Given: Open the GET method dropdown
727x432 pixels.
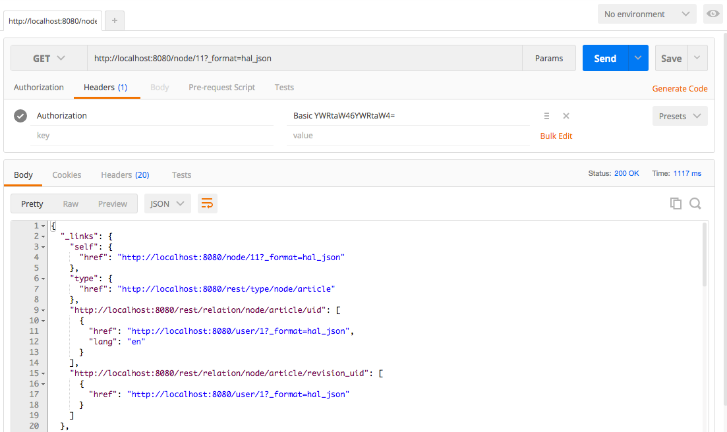Looking at the screenshot, I should click(x=49, y=58).
